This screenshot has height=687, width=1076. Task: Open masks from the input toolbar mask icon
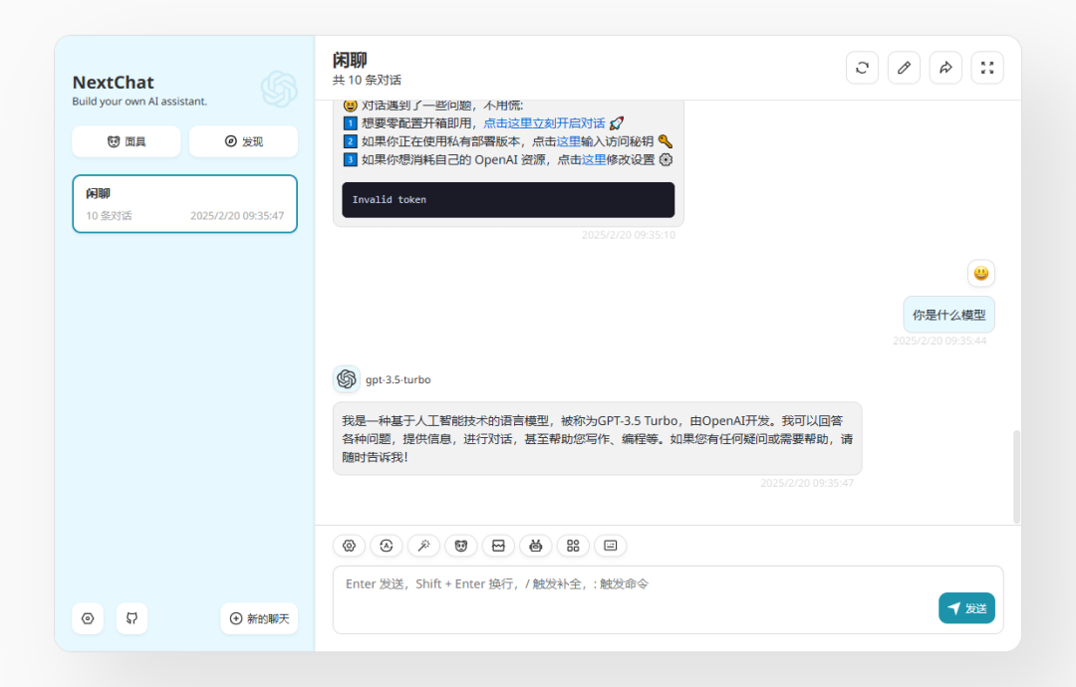[461, 546]
